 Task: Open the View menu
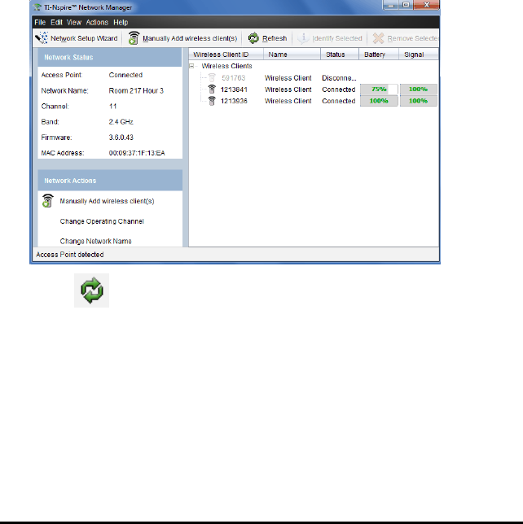[x=74, y=23]
